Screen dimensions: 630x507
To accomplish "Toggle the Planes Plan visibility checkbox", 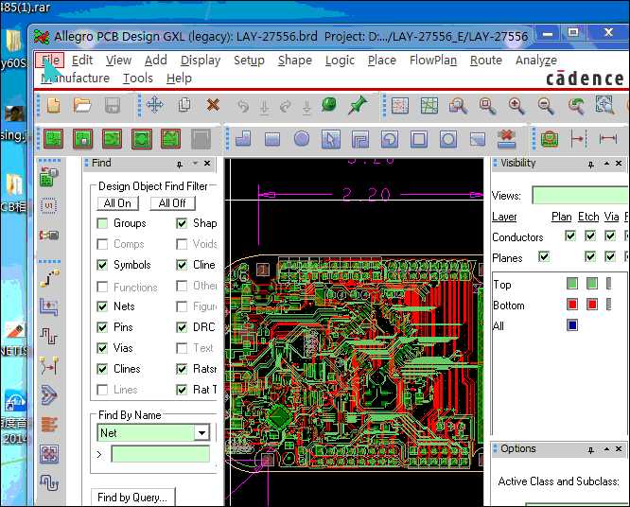I will coord(544,256).
